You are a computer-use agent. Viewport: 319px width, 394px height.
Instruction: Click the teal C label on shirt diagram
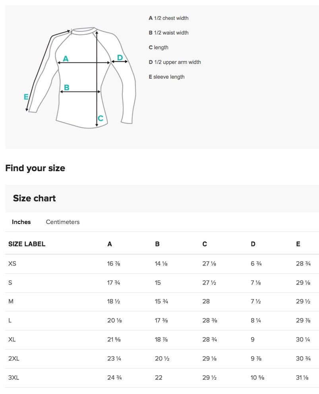tap(101, 118)
